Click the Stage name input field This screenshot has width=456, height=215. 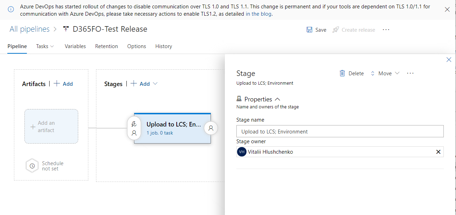pos(340,131)
